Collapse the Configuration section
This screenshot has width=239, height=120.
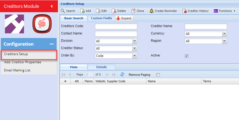click(52, 44)
